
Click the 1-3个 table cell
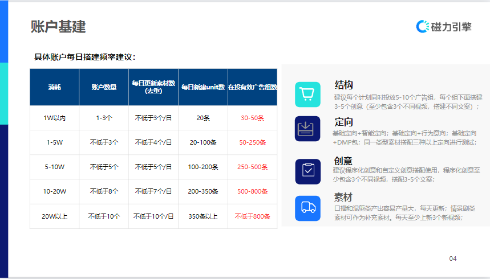[104, 118]
